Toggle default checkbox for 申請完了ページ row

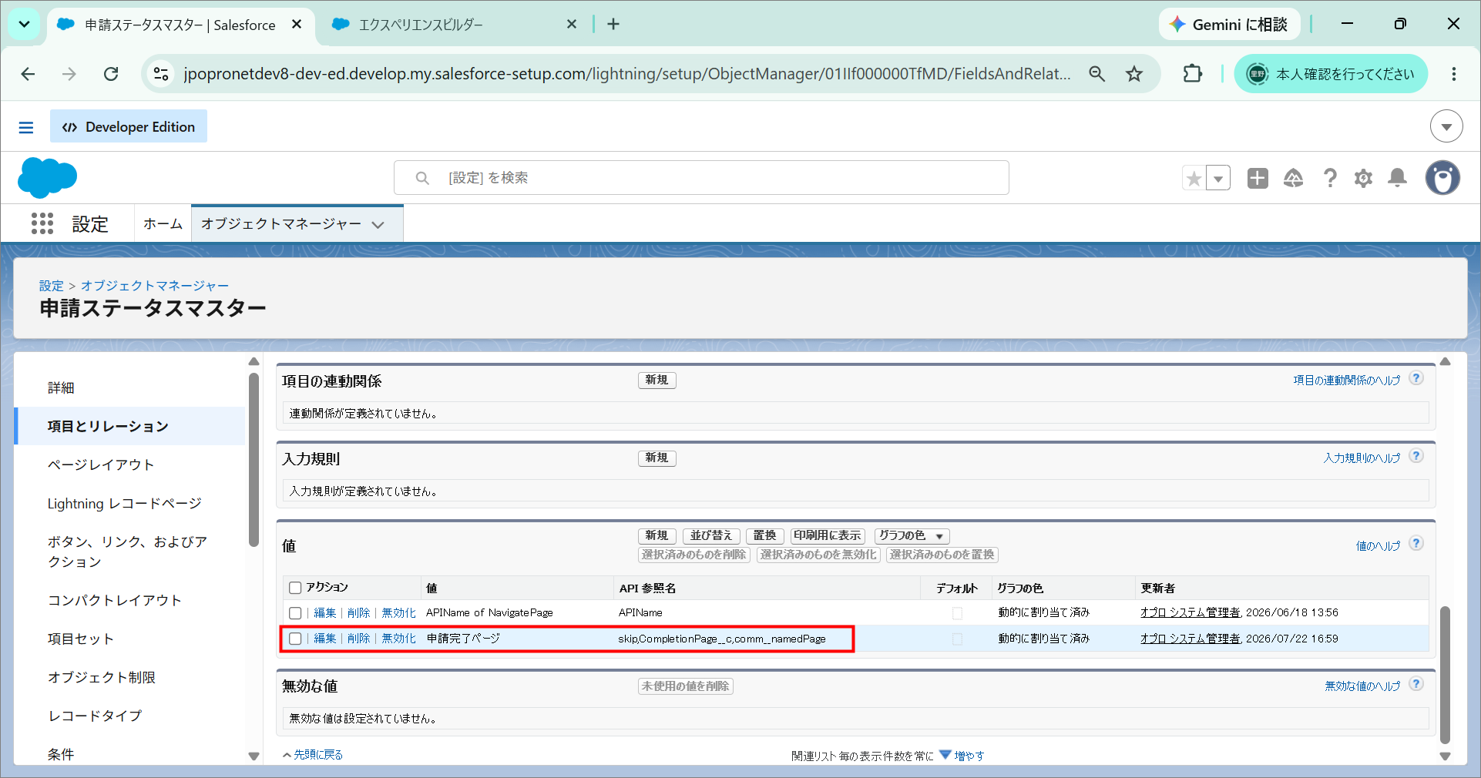(957, 639)
